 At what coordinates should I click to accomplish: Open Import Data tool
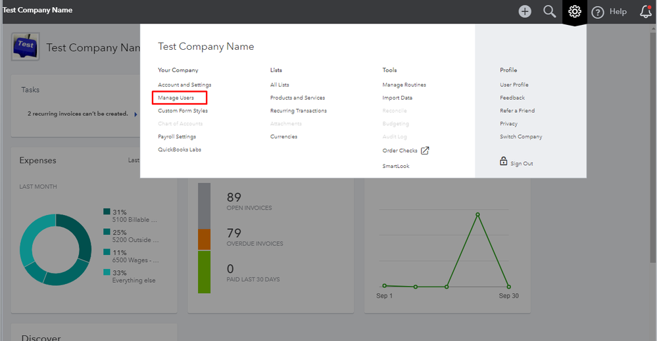coord(397,98)
